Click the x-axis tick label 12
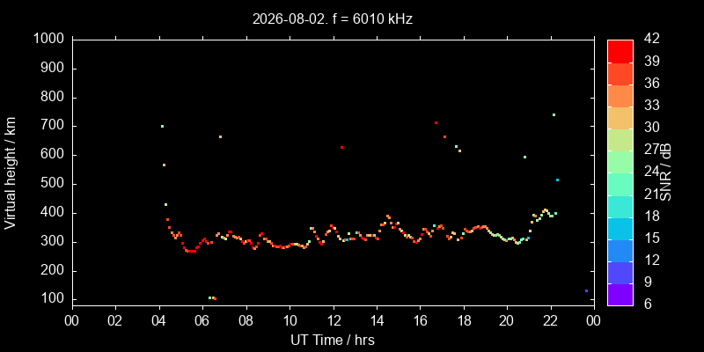Viewport: 704px width, 352px height. [x=334, y=320]
